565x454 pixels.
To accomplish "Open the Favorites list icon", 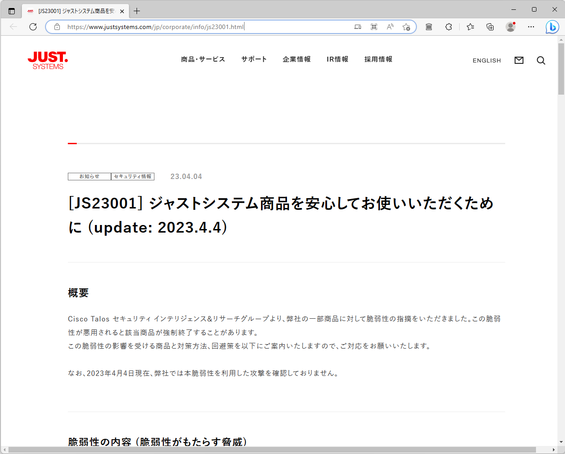I will pos(470,27).
